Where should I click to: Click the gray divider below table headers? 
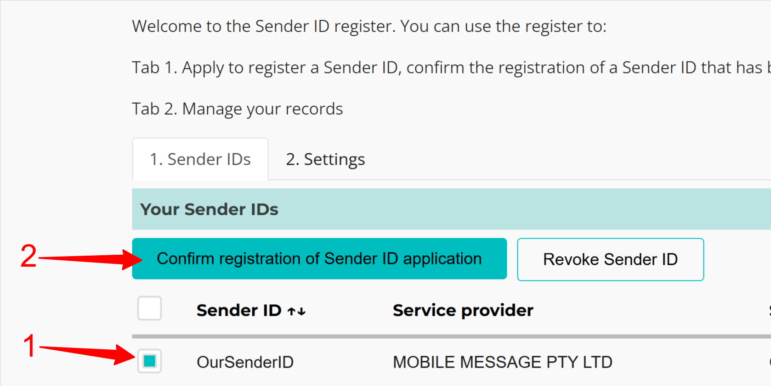pyautogui.click(x=450, y=336)
